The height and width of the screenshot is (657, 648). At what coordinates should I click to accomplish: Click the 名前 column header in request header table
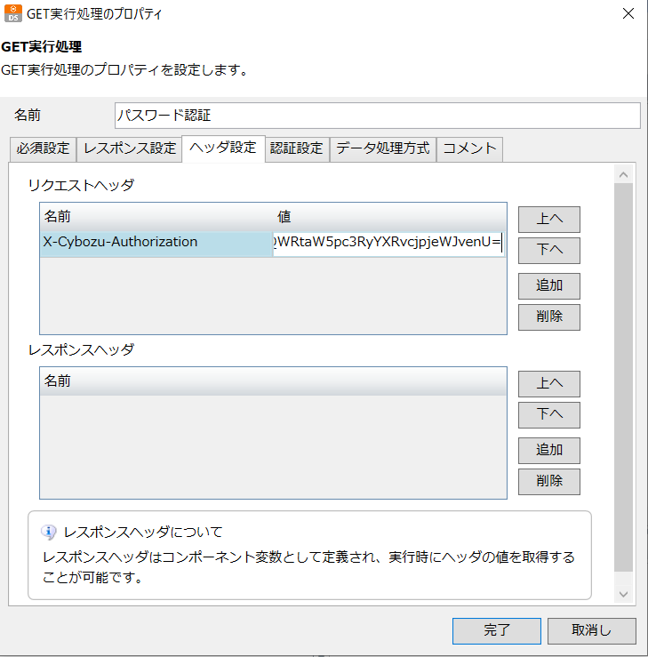pyautogui.click(x=156, y=217)
